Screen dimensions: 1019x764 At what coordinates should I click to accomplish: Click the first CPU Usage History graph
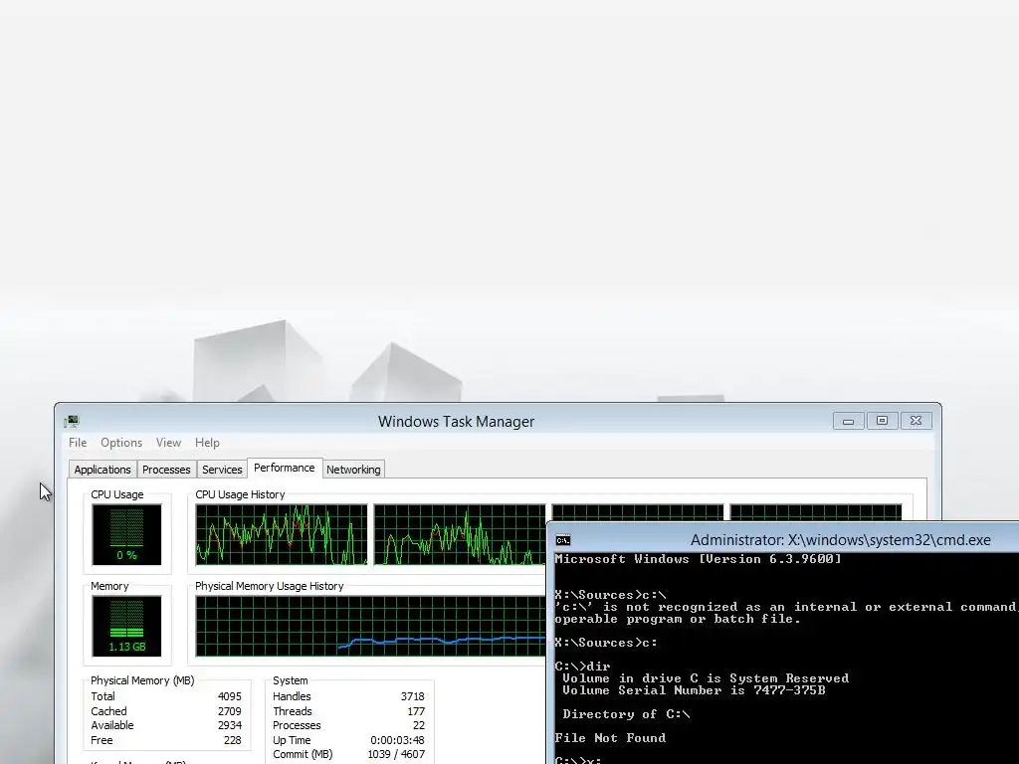click(x=282, y=534)
